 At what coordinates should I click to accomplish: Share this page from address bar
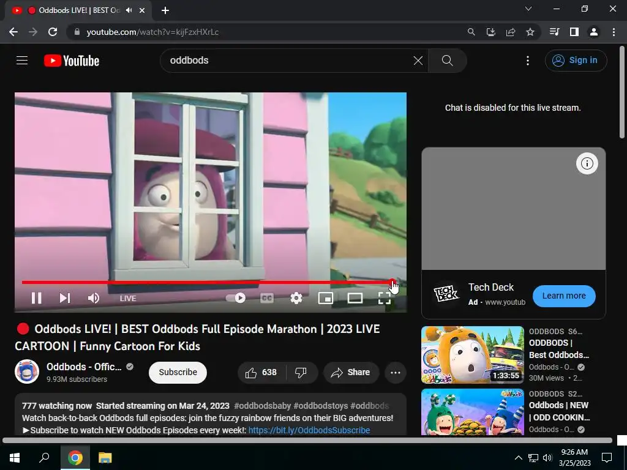pos(511,32)
